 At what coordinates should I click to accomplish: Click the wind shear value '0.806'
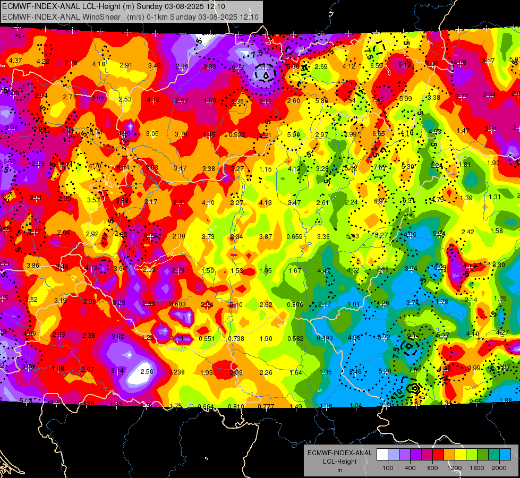(x=295, y=304)
